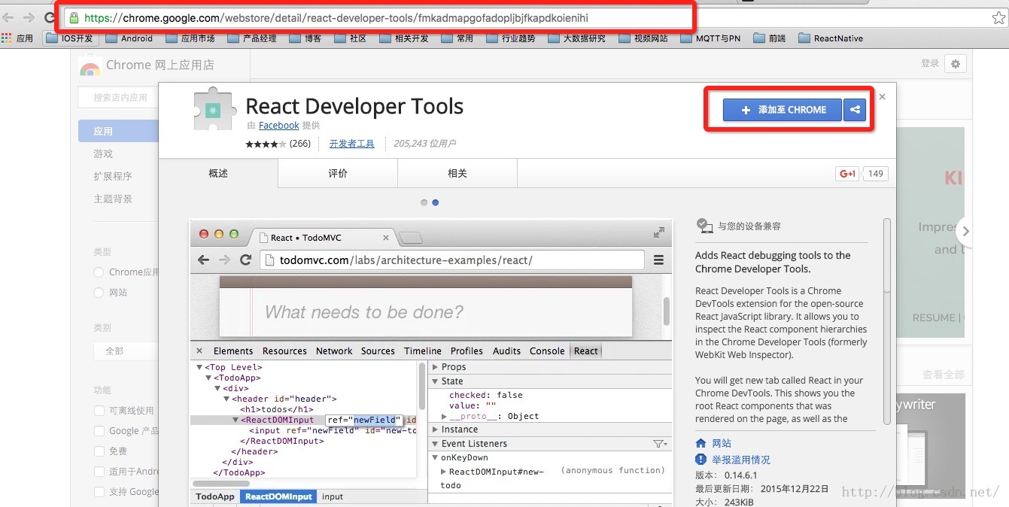Viewport: 1009px width, 507px height.
Task: Click the G+1 button
Action: pyautogui.click(x=847, y=174)
